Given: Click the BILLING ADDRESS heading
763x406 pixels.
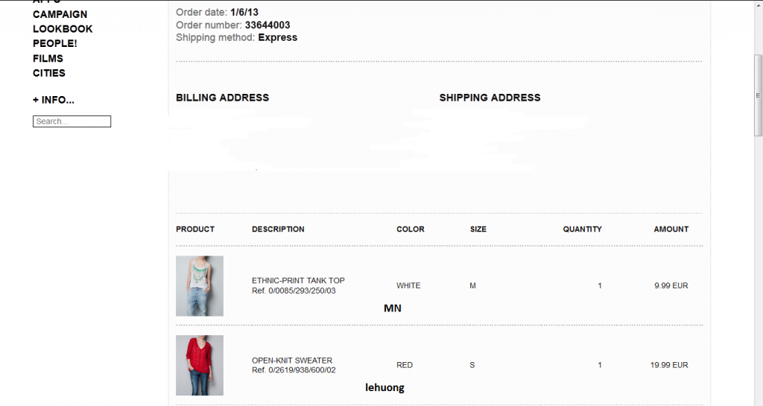Looking at the screenshot, I should tap(222, 98).
